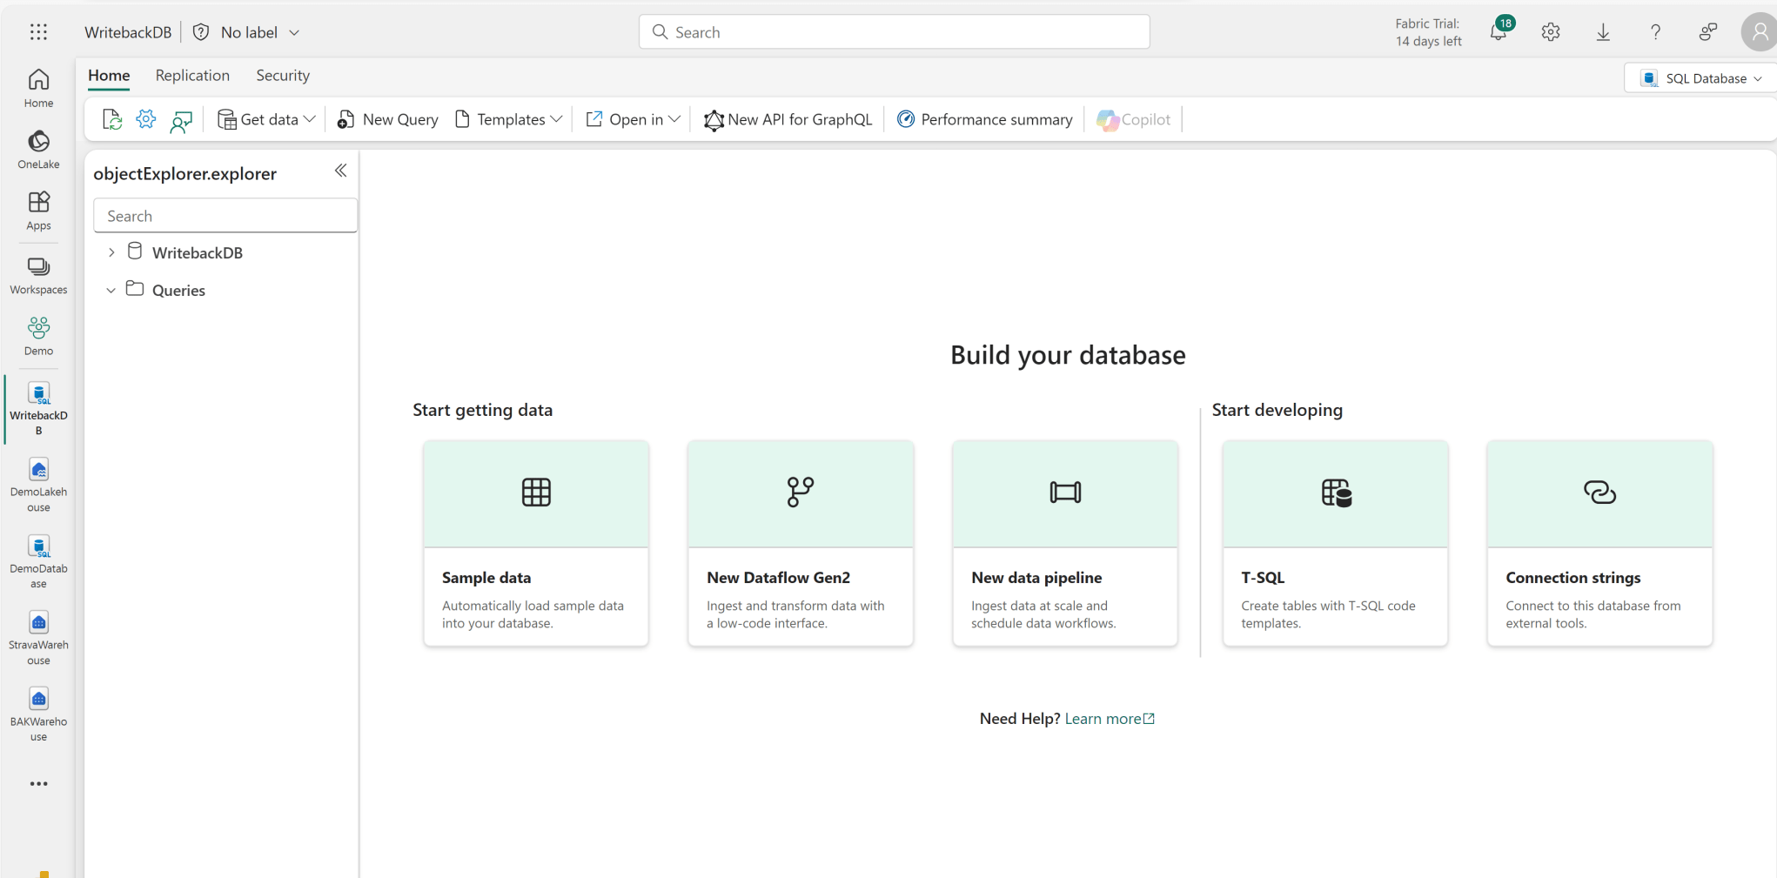The image size is (1777, 878).
Task: Select Workspaces from the left sidebar
Action: click(38, 274)
